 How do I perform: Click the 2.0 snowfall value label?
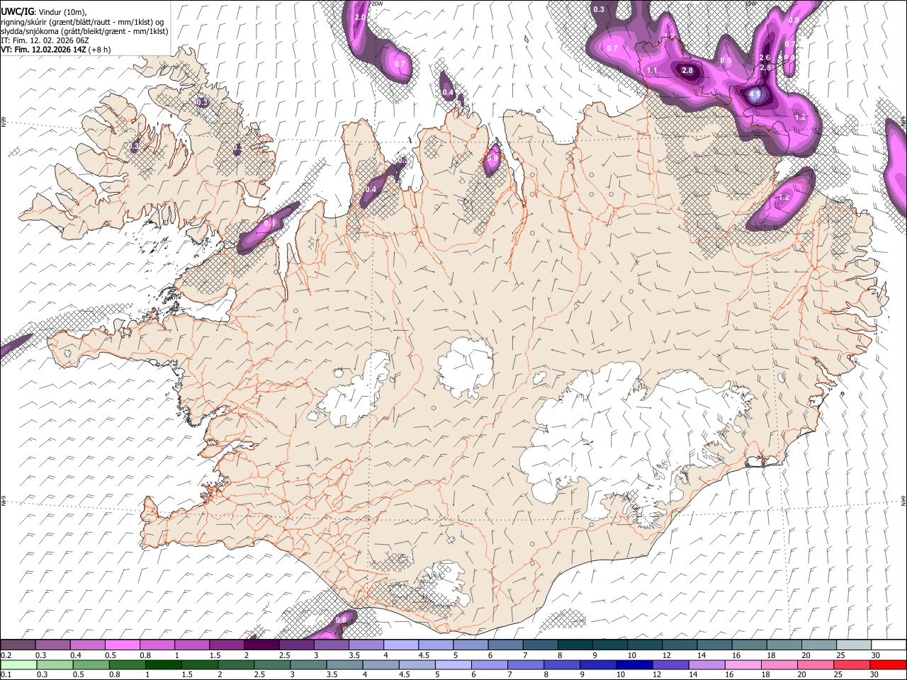click(360, 17)
